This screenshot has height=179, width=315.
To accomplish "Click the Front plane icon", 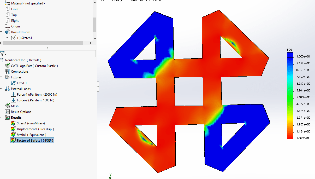I will coord(8,9).
